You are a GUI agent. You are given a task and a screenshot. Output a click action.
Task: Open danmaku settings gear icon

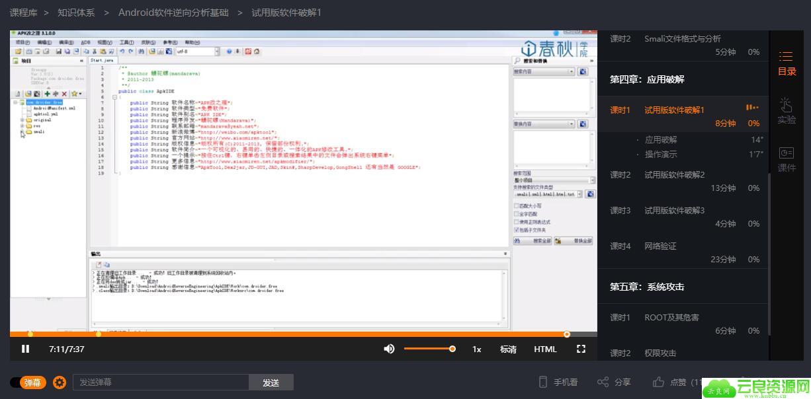(x=60, y=382)
